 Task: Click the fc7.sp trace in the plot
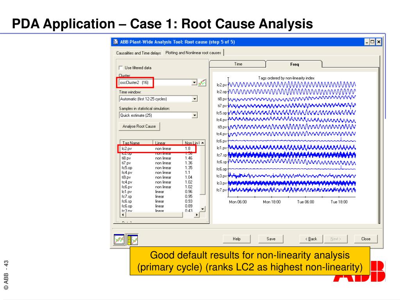click(292, 155)
